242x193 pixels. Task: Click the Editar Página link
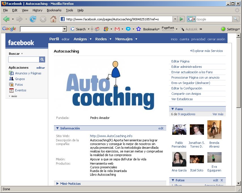tap(180, 61)
